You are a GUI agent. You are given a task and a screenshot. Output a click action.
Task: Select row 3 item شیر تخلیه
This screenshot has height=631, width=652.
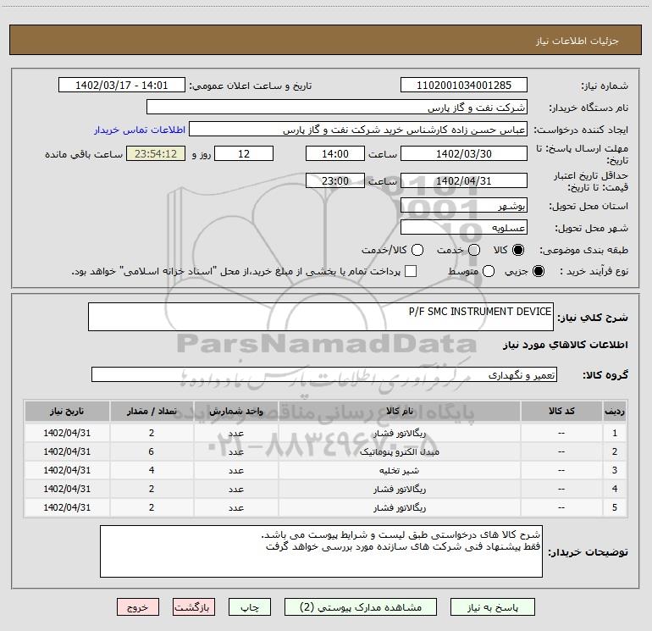click(x=399, y=470)
